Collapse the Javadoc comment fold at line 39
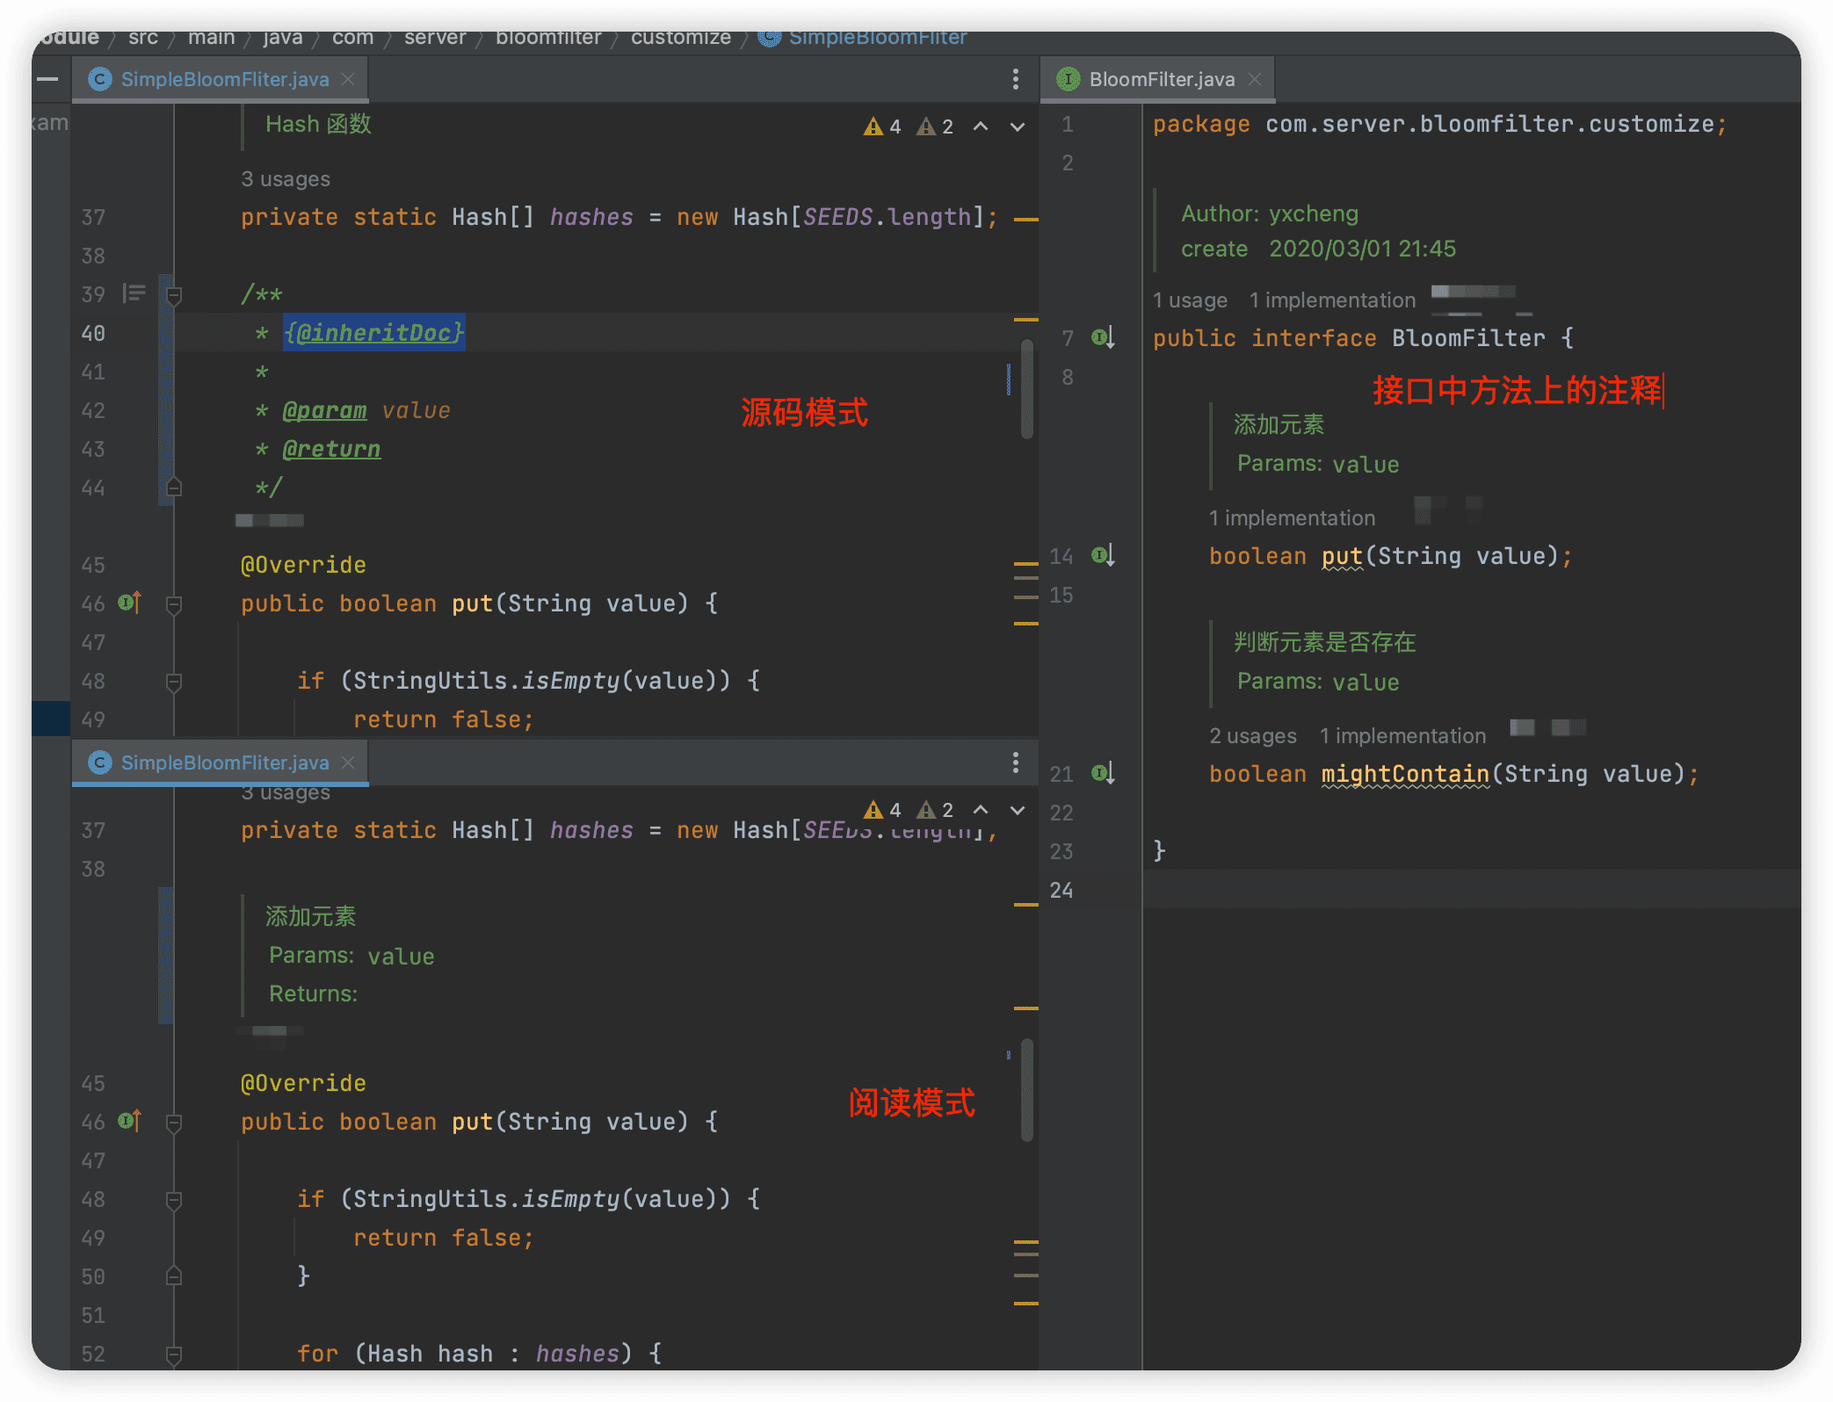This screenshot has height=1402, width=1833. [174, 295]
